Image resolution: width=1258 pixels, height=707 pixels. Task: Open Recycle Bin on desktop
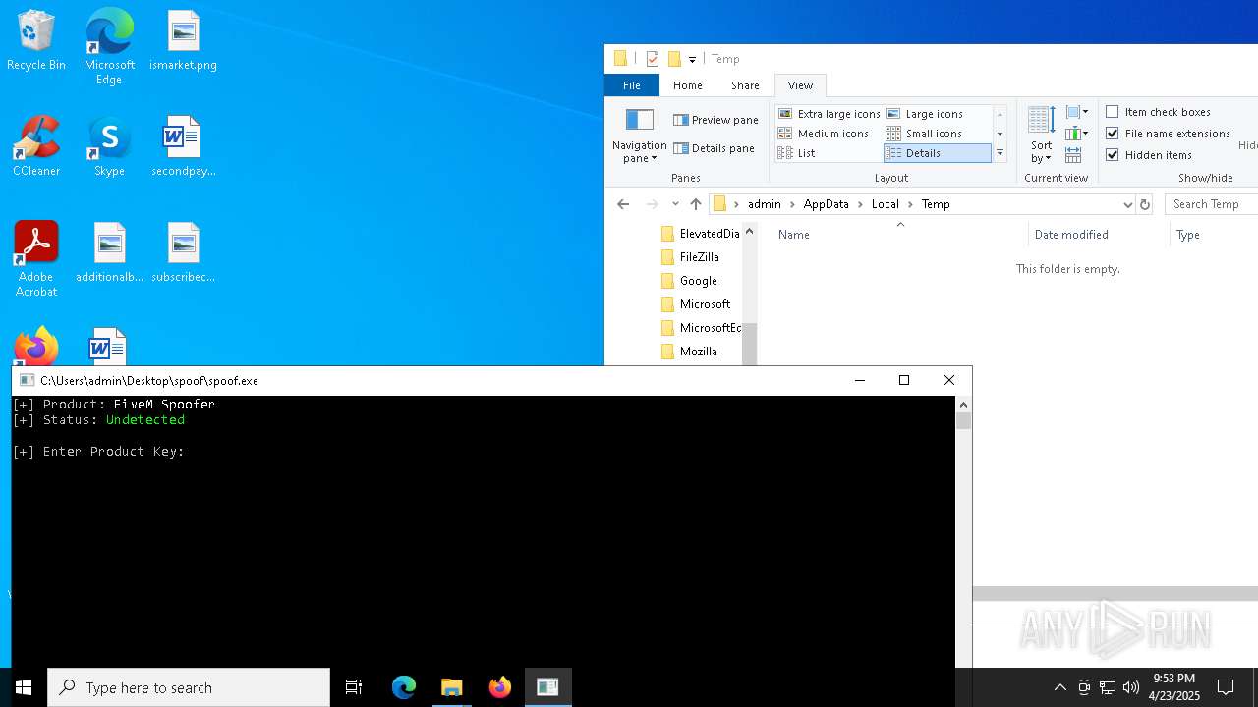pyautogui.click(x=36, y=41)
